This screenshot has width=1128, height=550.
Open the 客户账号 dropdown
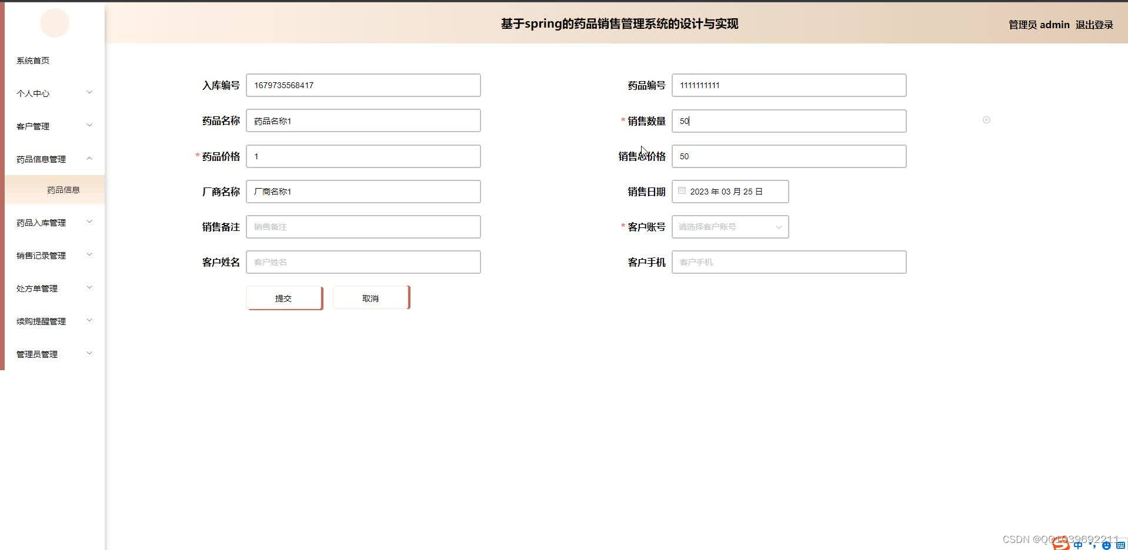(x=730, y=227)
